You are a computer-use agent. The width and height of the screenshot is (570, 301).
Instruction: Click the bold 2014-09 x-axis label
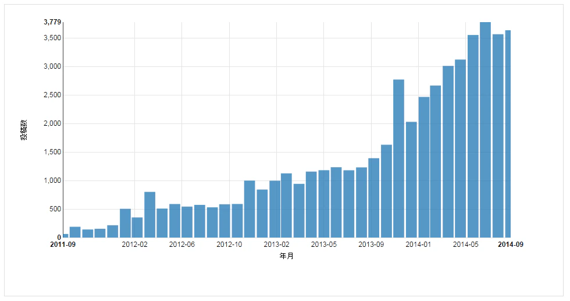point(511,245)
